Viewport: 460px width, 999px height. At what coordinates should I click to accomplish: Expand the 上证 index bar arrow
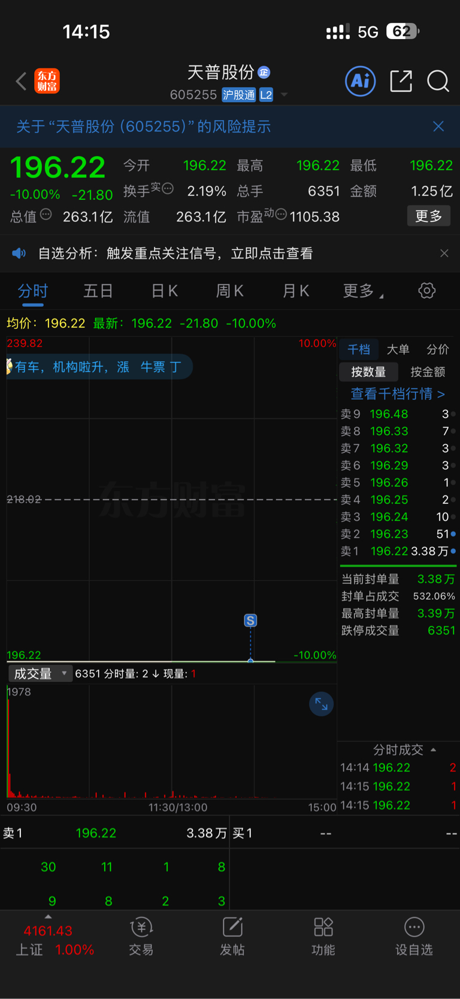coord(48,916)
